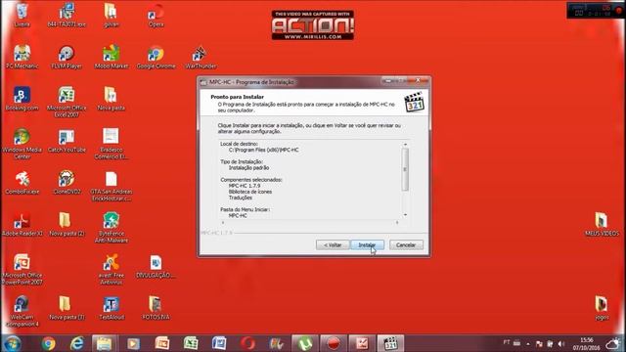Screen dimensions: 626x352
Task: Open the Windows Media Center desktop shortcut
Action: point(22,144)
